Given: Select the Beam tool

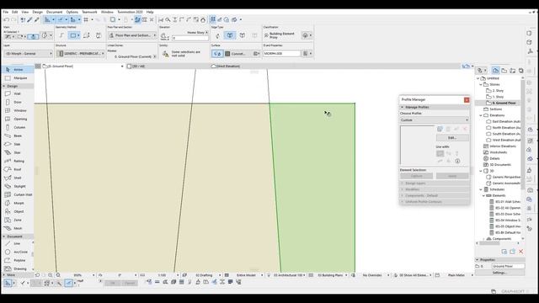Looking at the screenshot, I should (18, 136).
